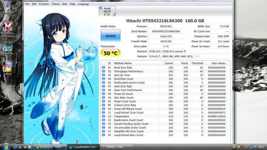Click the status icon for Power Cycle Count

point(103,101)
